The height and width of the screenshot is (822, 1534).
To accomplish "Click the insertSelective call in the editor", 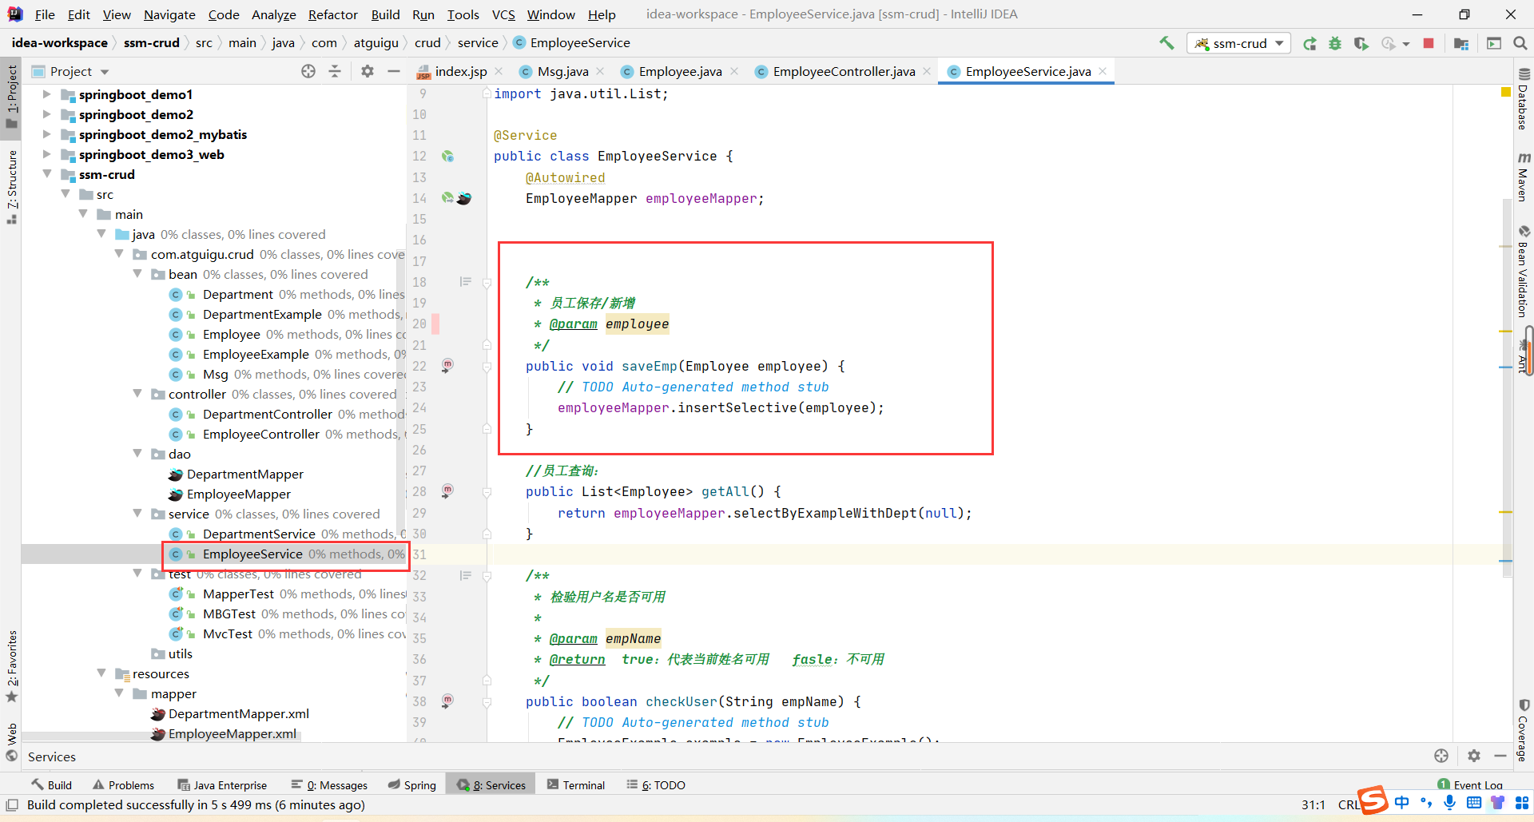I will pyautogui.click(x=737, y=407).
